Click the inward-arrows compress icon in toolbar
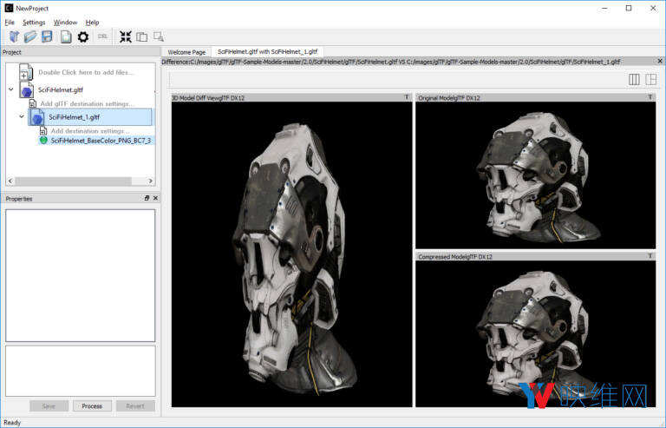This screenshot has height=428, width=666. coord(125,36)
